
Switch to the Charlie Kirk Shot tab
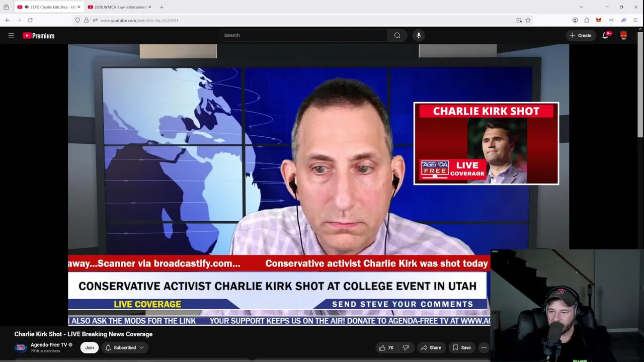[x=48, y=7]
